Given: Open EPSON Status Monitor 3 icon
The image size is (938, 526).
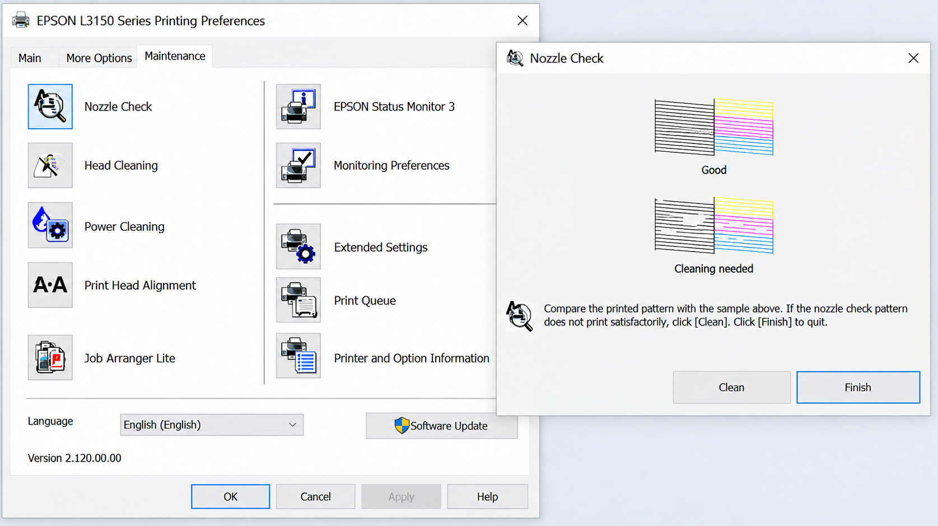Looking at the screenshot, I should [298, 106].
